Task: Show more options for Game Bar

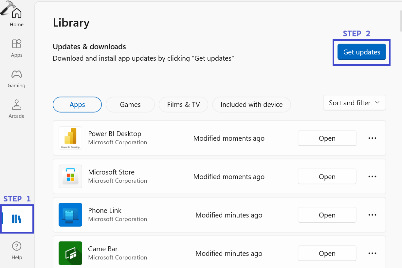Action: point(372,253)
